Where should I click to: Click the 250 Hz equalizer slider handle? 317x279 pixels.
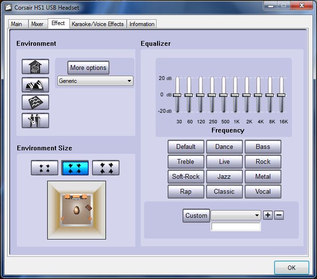click(x=211, y=95)
